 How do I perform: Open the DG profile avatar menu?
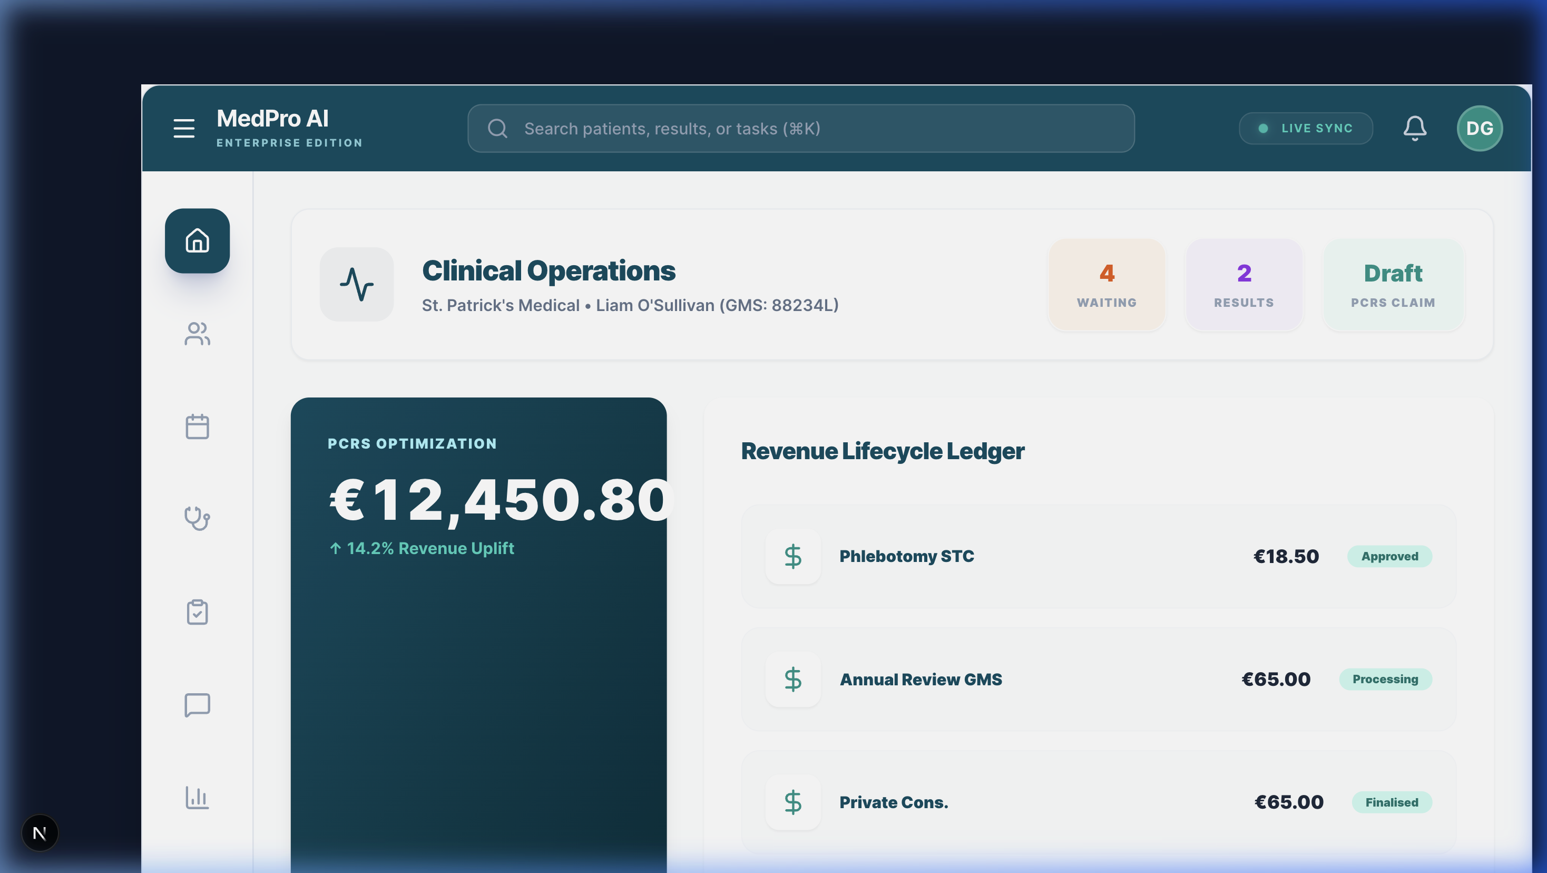point(1479,128)
